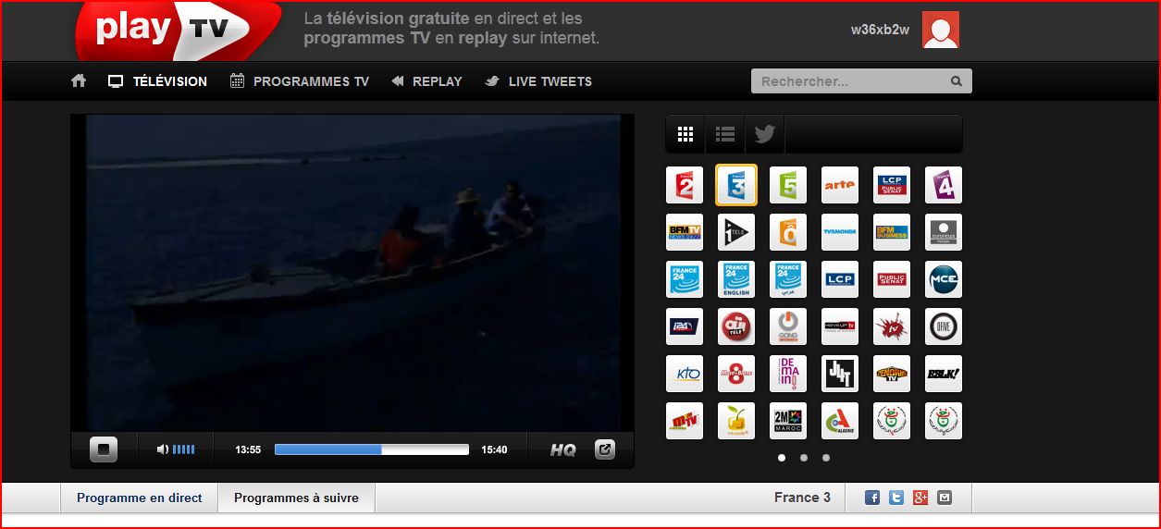
Task: Switch to Programmes à suivre tab
Action: [296, 498]
